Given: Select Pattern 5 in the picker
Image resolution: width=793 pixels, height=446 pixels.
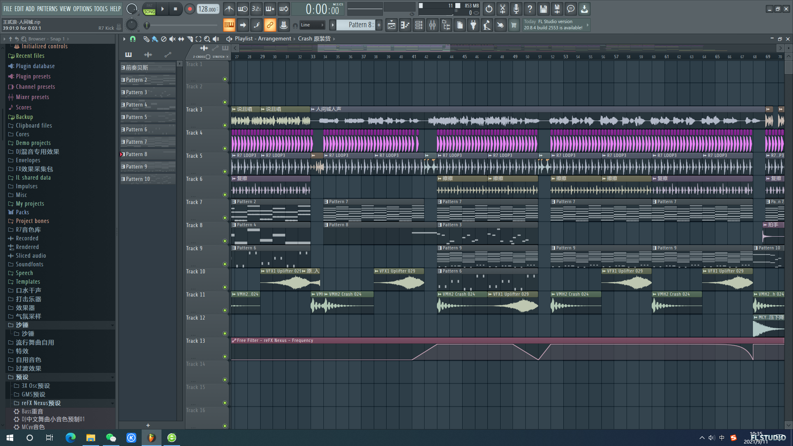Looking at the screenshot, I should point(148,117).
